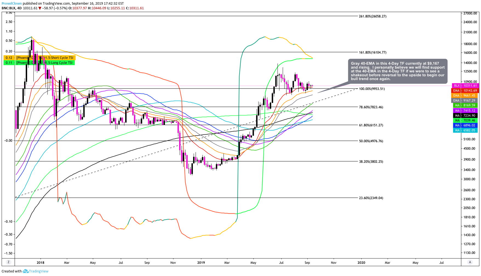Select the red EMA 10143.69 label
This screenshot has width=481, height=276.
(465, 91)
